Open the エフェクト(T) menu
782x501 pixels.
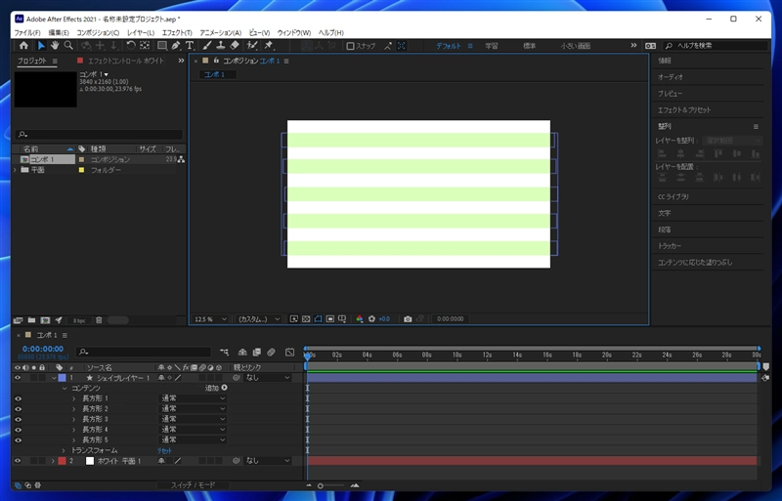click(x=177, y=32)
